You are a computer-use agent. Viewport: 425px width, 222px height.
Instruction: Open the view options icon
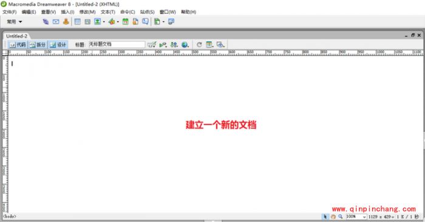[209, 45]
